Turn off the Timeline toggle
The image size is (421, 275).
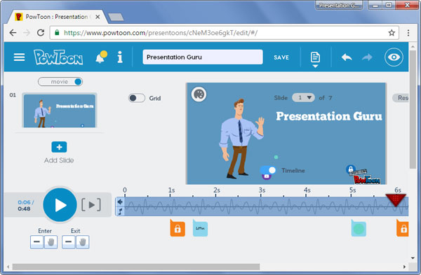(x=268, y=170)
